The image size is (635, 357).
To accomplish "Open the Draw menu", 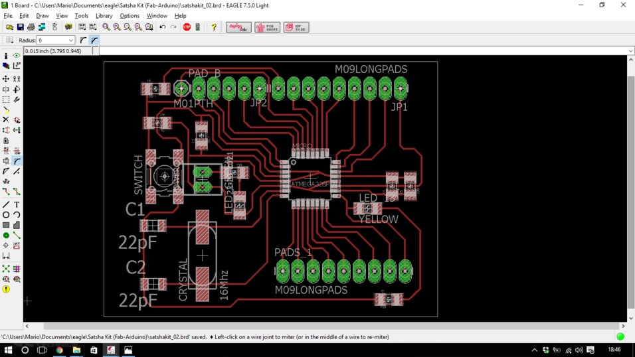I will pos(42,16).
